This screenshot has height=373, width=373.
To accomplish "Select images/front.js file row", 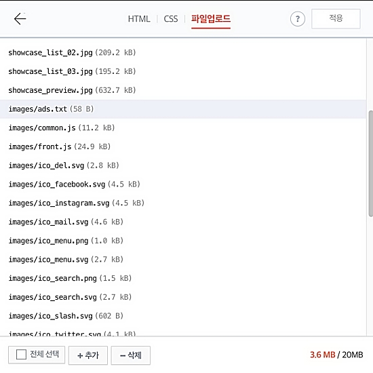I will click(x=183, y=146).
